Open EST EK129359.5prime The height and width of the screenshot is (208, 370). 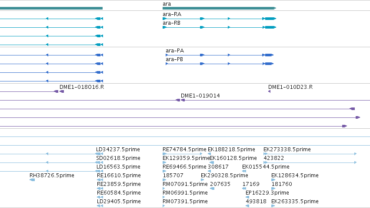(x=186, y=158)
